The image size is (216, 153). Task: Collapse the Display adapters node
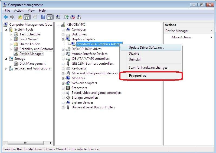click(x=63, y=39)
